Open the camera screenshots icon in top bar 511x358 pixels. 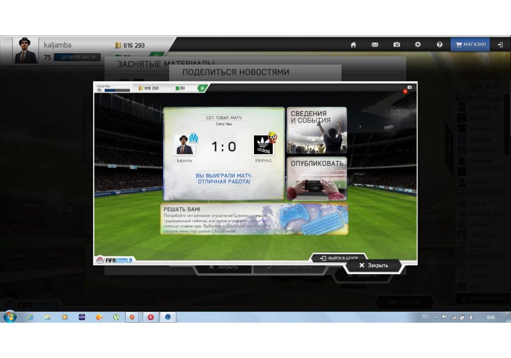tap(397, 44)
